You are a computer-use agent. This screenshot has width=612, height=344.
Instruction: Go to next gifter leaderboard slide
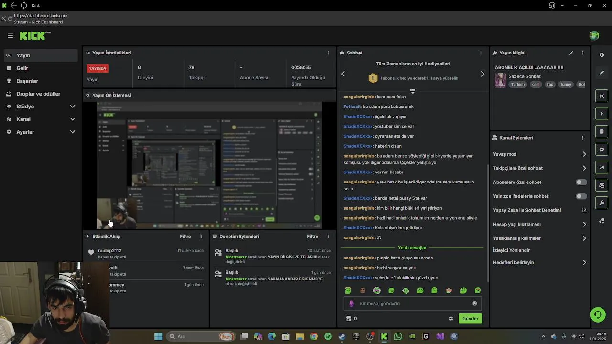click(x=482, y=74)
